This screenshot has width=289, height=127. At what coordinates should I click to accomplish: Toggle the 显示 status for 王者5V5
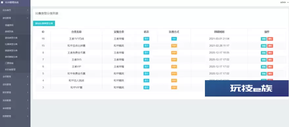click(146, 60)
